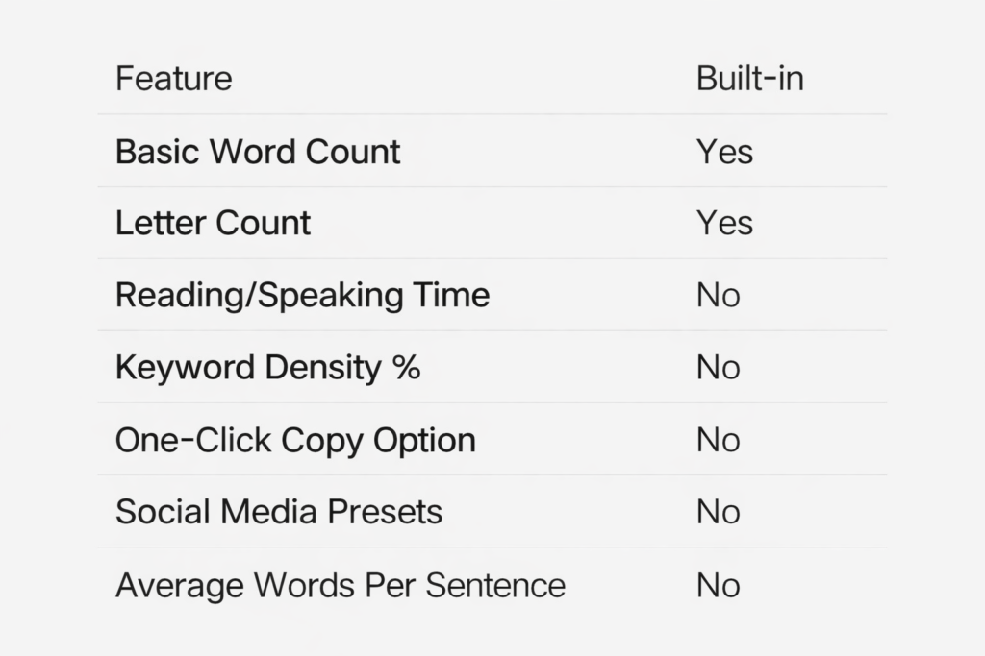Click the No value for Reading/Speaking Time
985x656 pixels.
[718, 295]
